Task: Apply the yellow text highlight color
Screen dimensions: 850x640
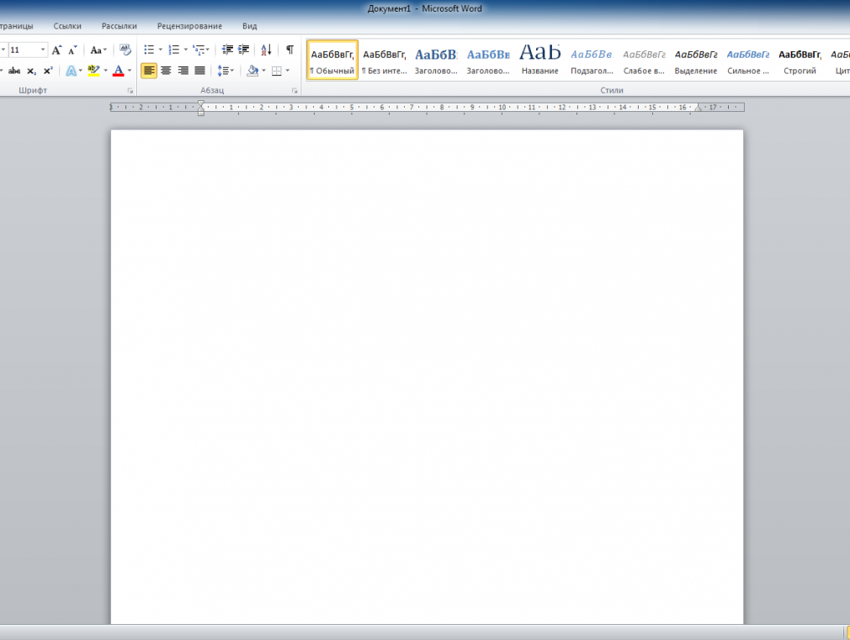Action: (93, 71)
